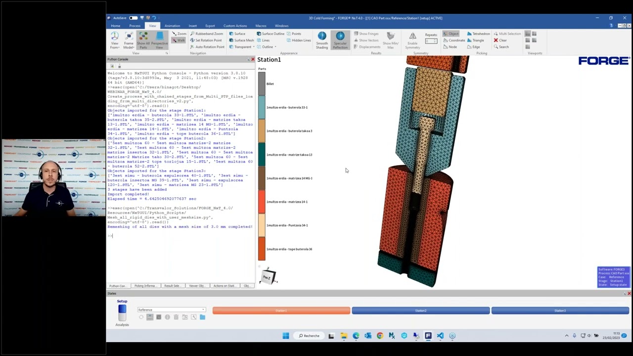Toggle Perspective View
This screenshot has width=633, height=356.
point(159,40)
